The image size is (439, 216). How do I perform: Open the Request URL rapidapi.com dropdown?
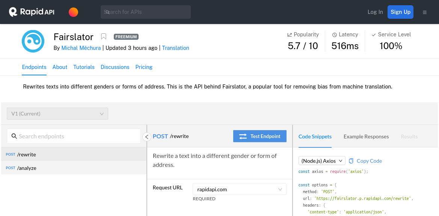point(239,189)
